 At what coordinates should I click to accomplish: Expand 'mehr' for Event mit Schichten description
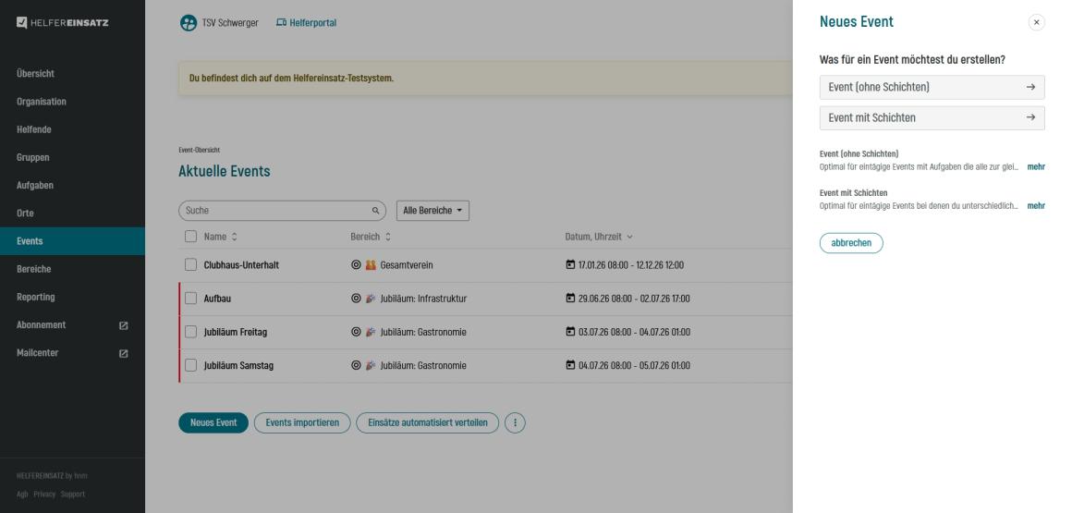1036,205
